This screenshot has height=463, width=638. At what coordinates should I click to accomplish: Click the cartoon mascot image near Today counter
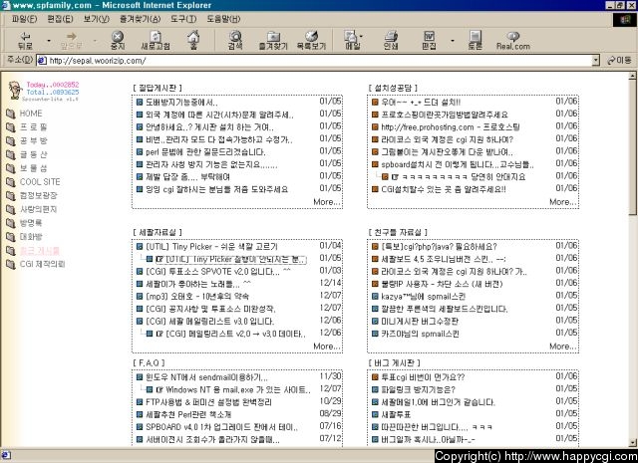coord(15,90)
